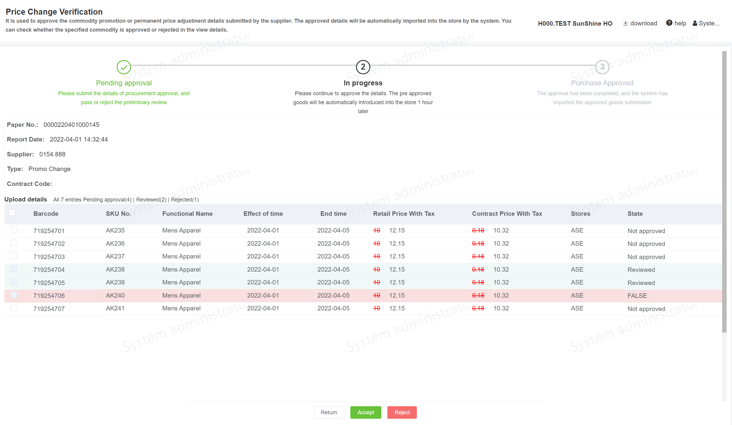Click the system user profile icon

[695, 23]
